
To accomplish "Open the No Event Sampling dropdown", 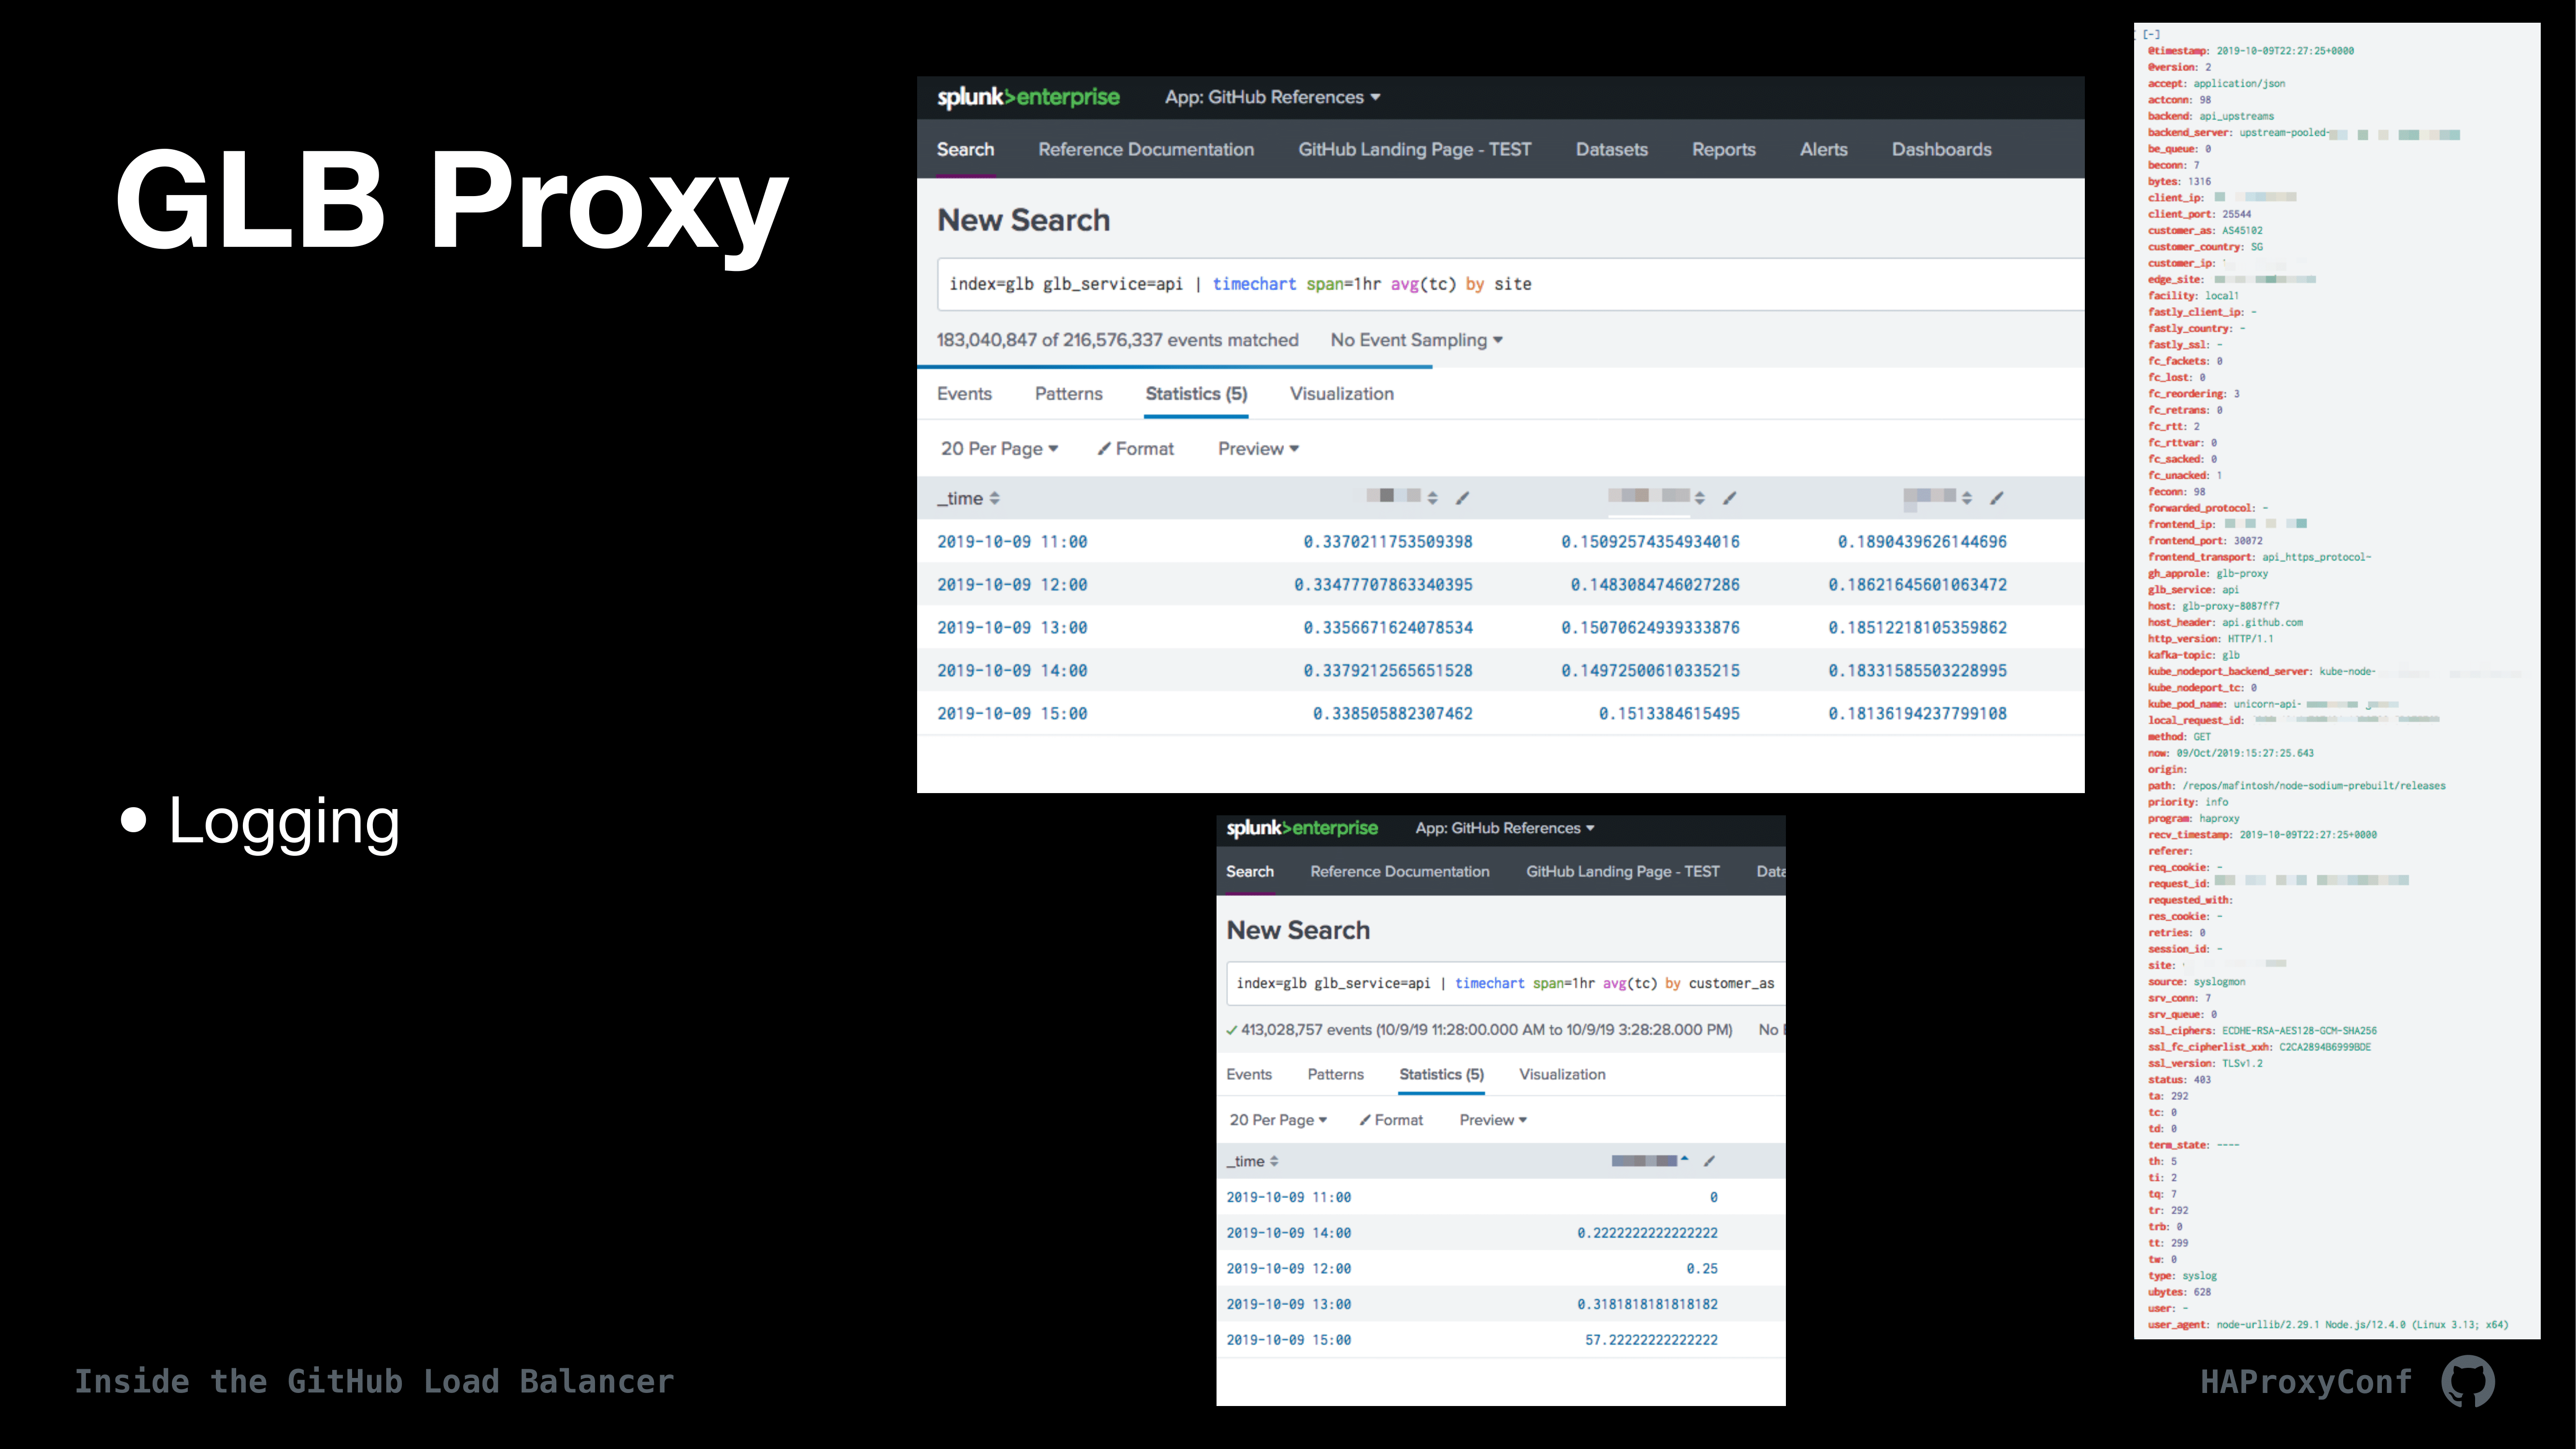I will coord(1416,340).
